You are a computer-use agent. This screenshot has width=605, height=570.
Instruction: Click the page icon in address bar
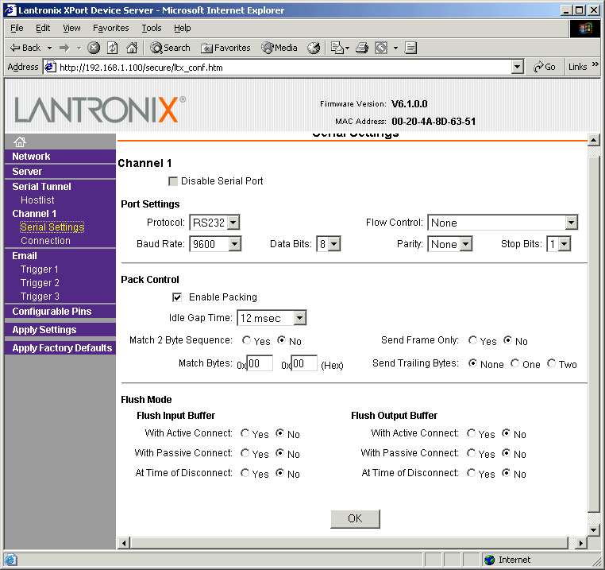click(51, 68)
